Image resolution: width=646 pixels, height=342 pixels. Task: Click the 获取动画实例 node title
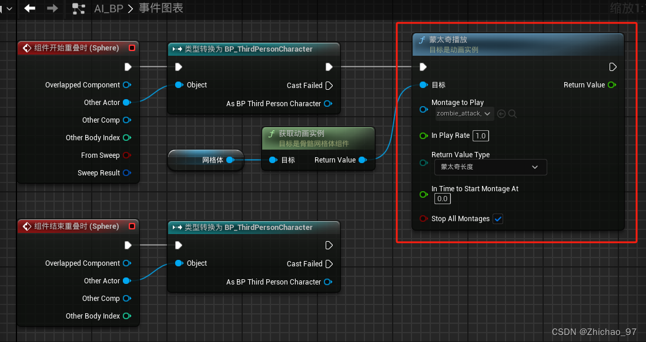pos(303,134)
